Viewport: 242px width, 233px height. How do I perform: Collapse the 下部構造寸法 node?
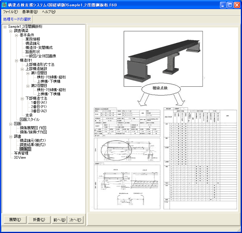[22, 99]
